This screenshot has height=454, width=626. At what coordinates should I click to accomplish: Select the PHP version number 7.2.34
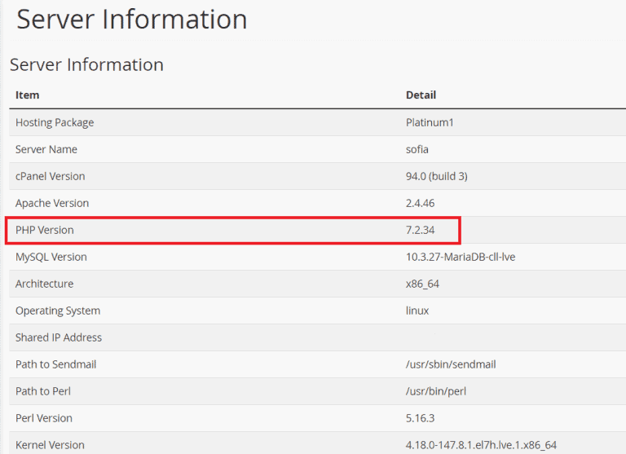pos(421,230)
